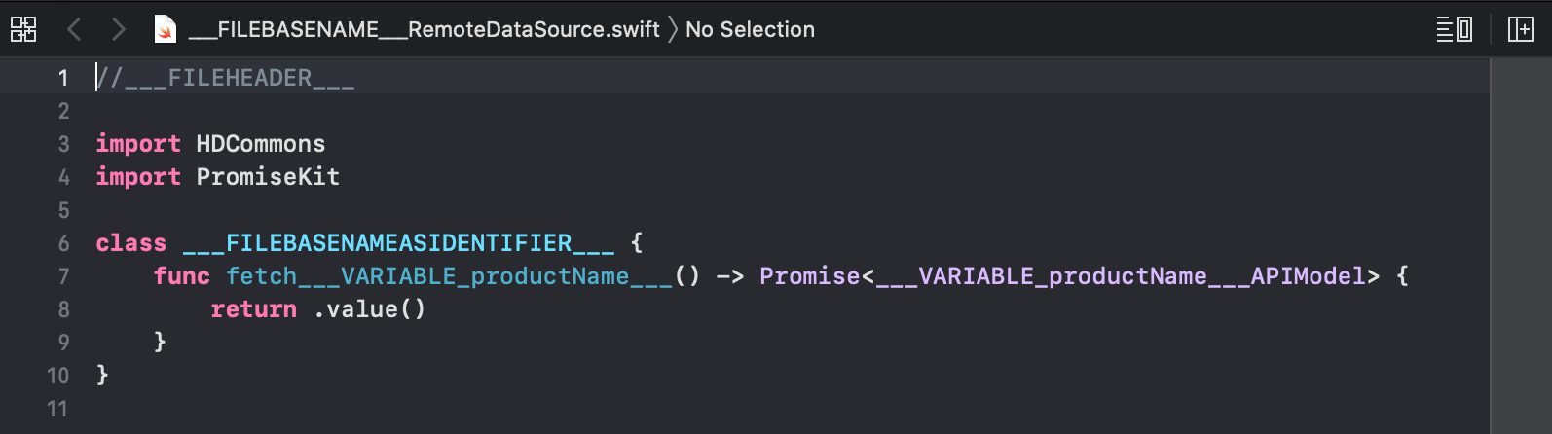Screen dimensions: 1552x434
Task: Go back to previous file
Action: point(74,29)
